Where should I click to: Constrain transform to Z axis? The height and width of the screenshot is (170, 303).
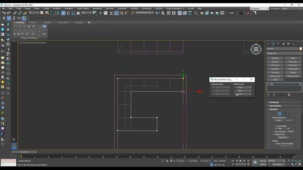point(14,18)
